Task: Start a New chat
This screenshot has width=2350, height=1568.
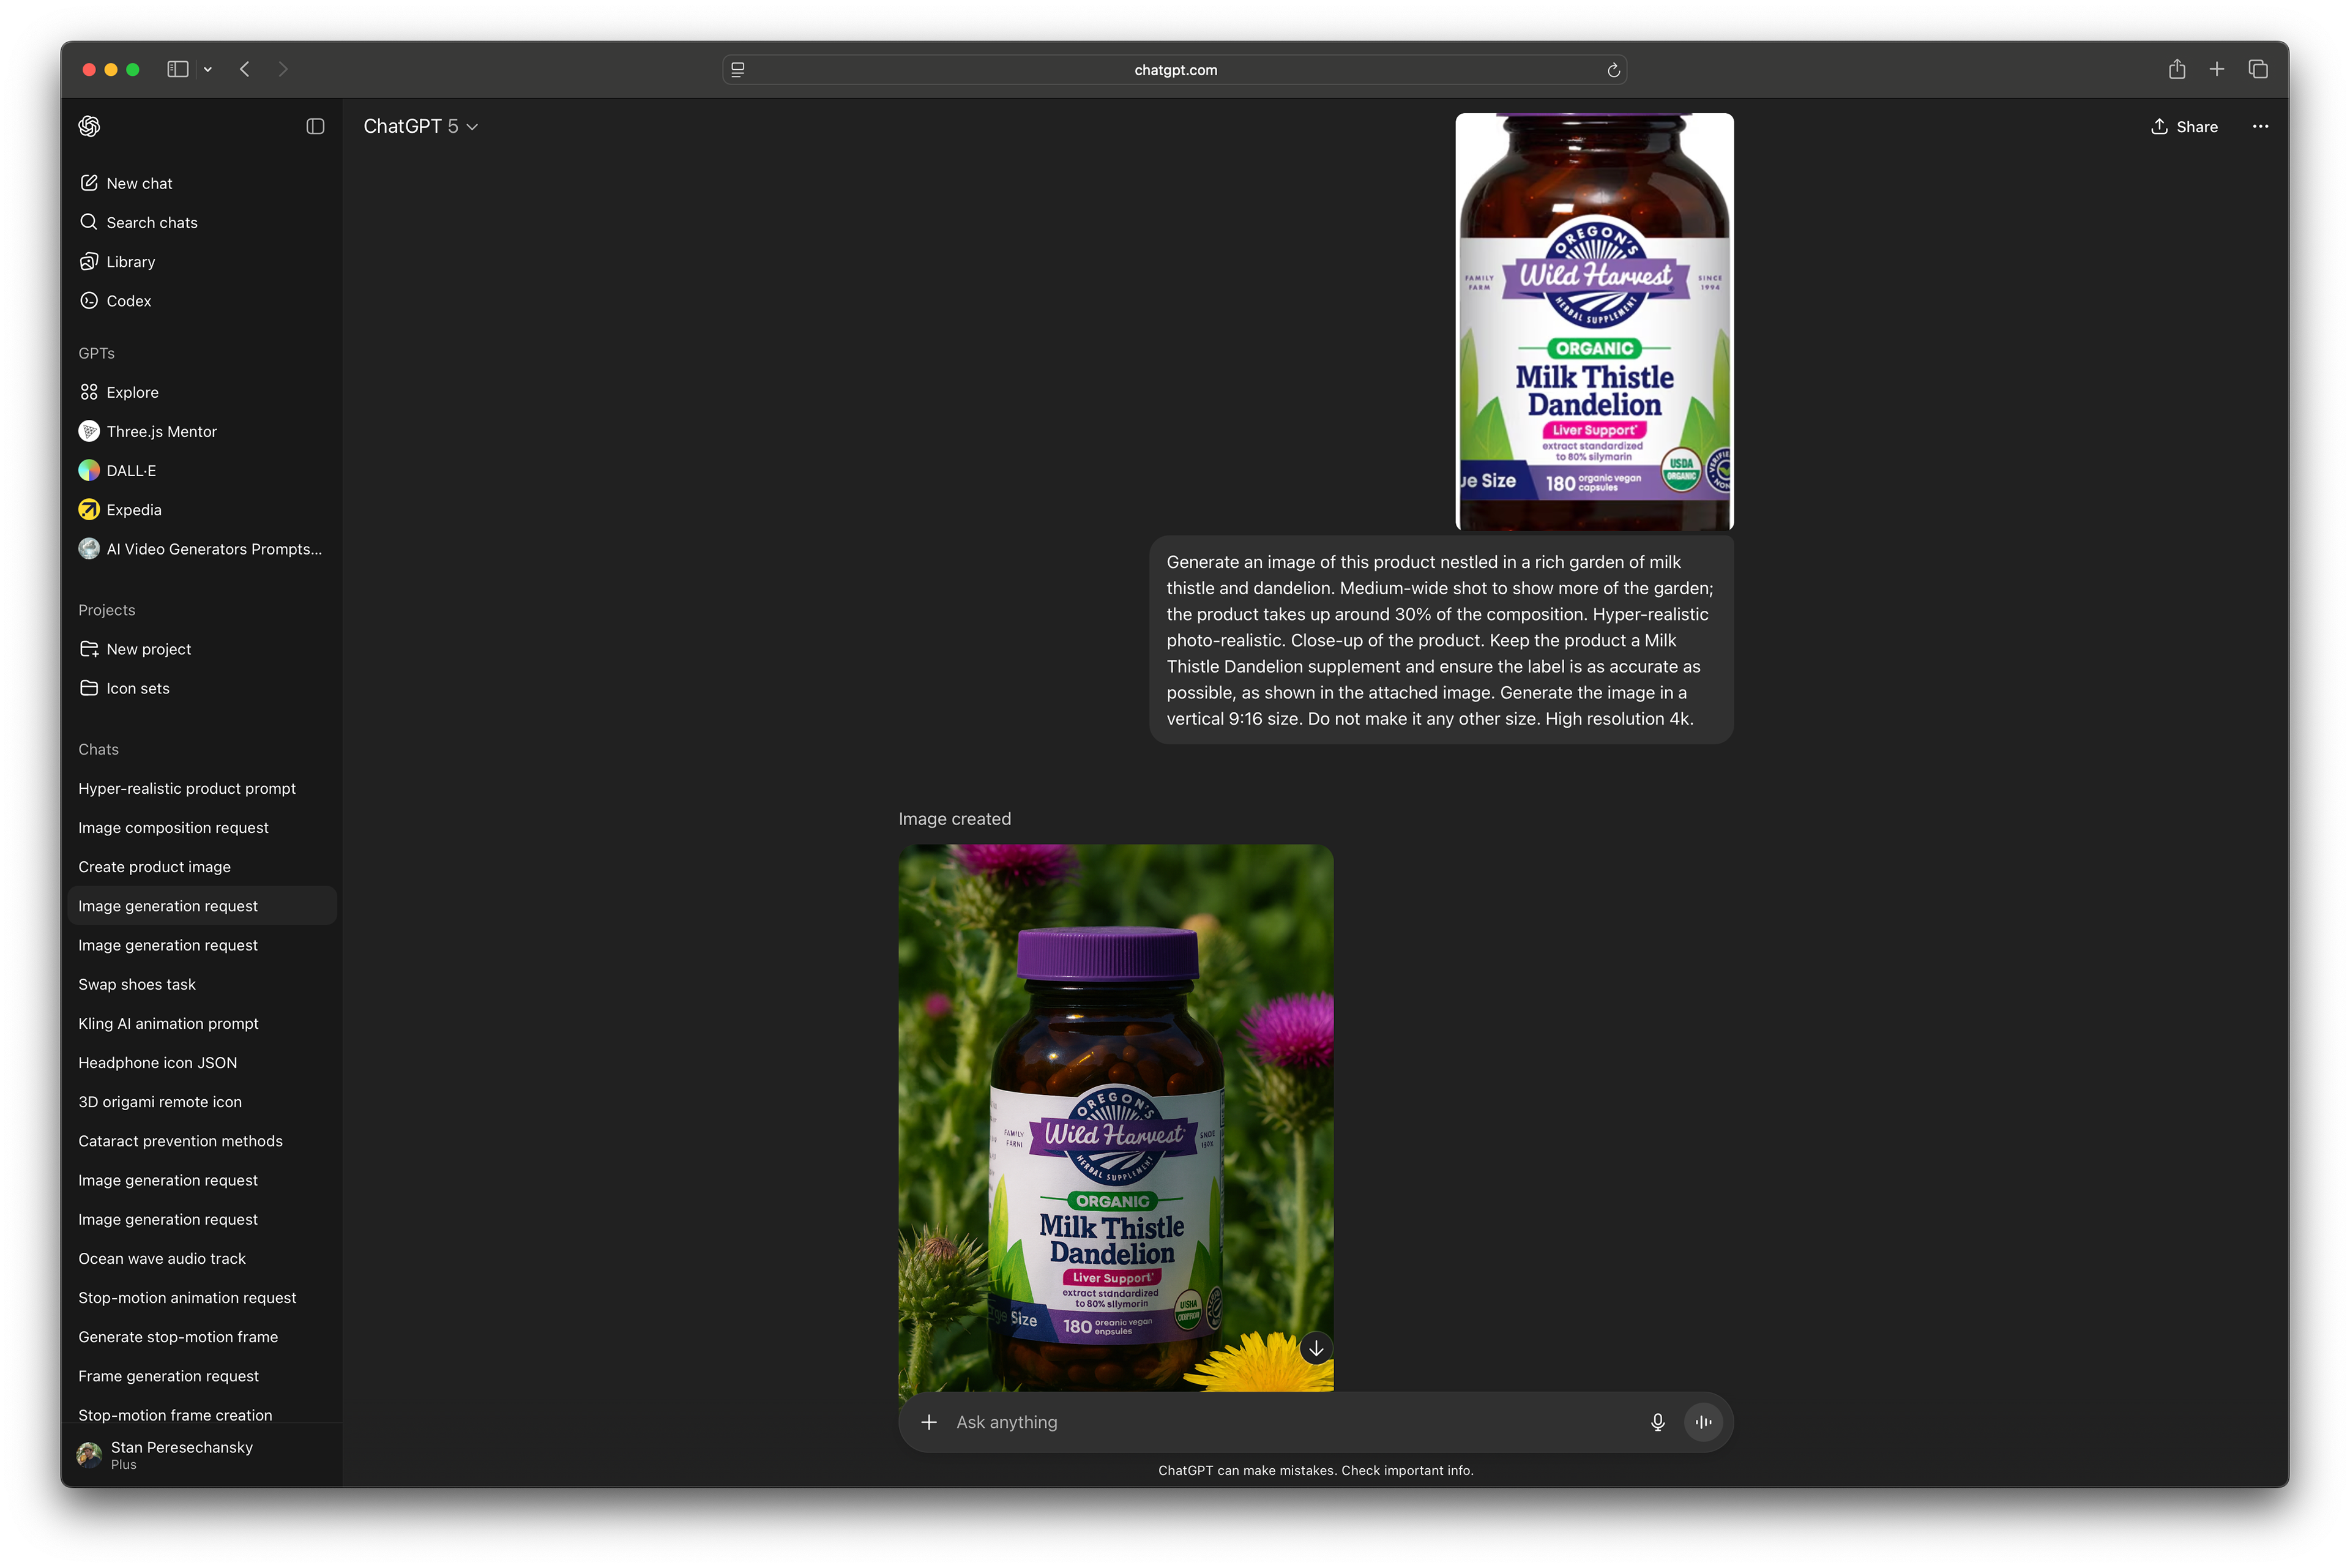Action: [139, 183]
